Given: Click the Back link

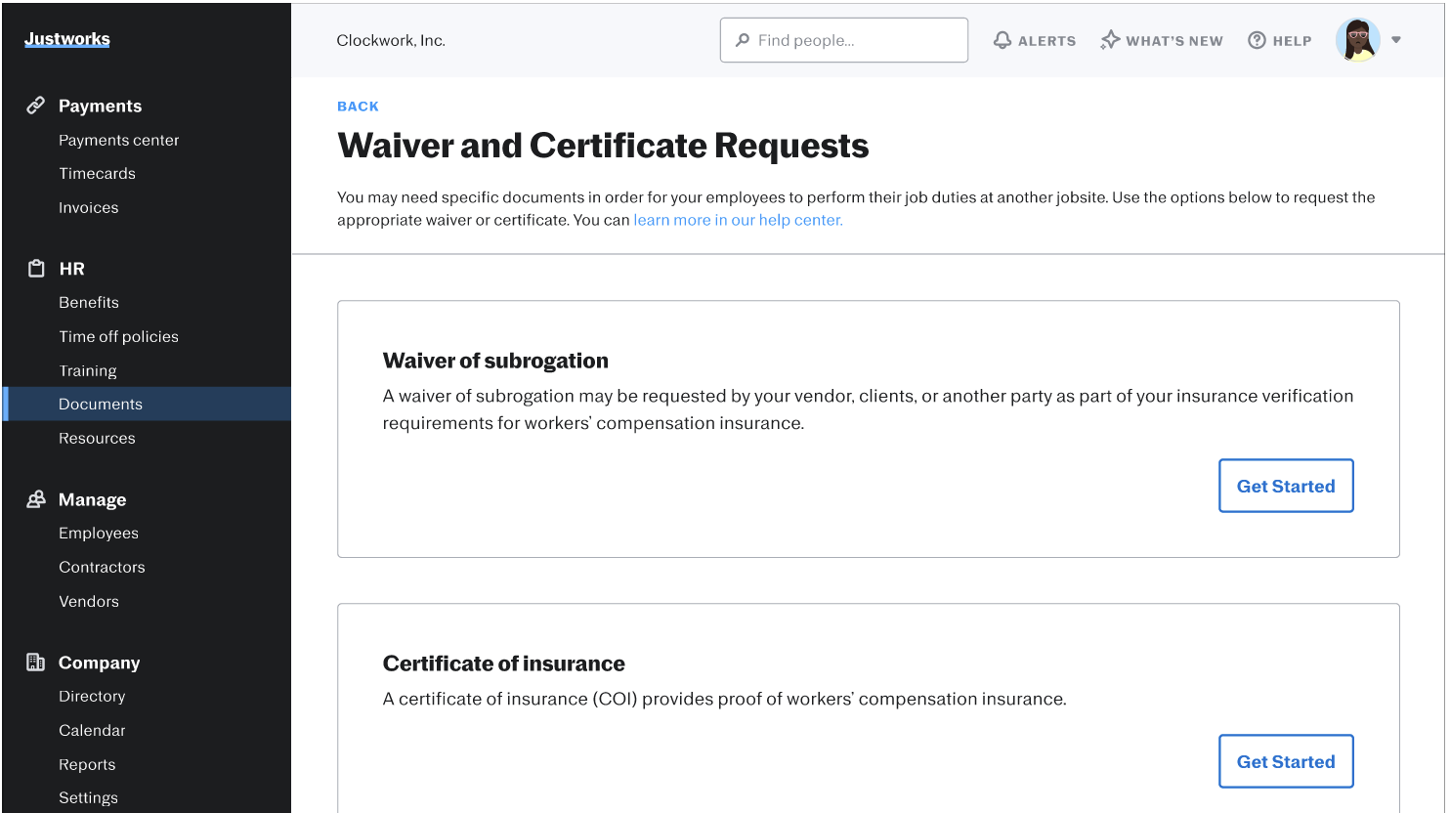Looking at the screenshot, I should point(358,107).
